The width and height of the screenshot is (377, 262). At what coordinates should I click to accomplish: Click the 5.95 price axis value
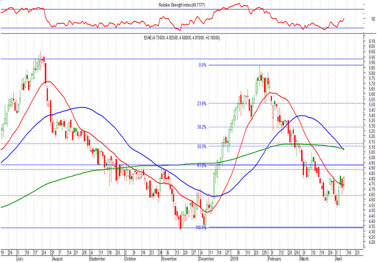click(372, 57)
